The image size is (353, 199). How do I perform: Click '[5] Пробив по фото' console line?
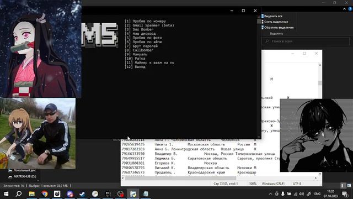(x=143, y=38)
